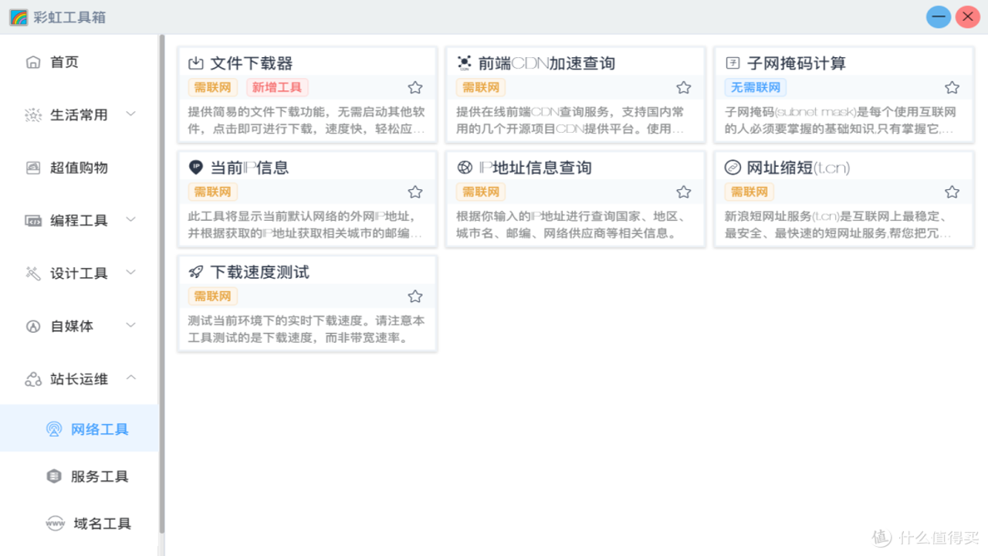The height and width of the screenshot is (556, 988).
Task: Click the sidebar vertical scrollbar
Action: pyautogui.click(x=162, y=284)
